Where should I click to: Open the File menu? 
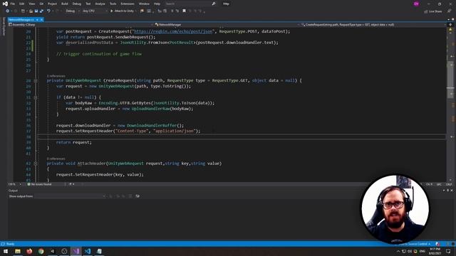(13, 4)
